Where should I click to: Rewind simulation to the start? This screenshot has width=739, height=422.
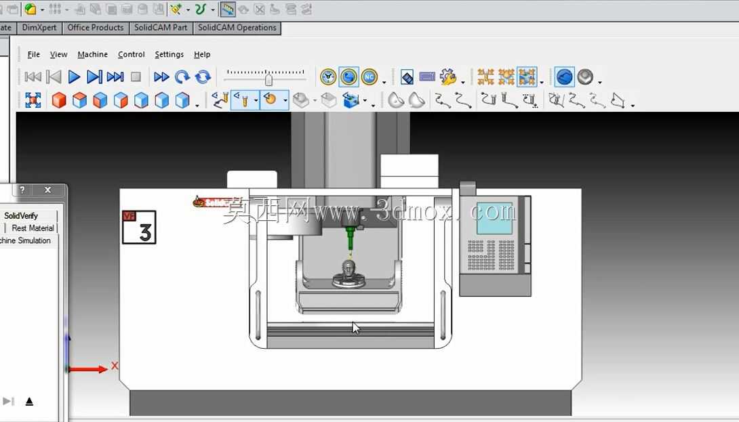click(x=33, y=77)
